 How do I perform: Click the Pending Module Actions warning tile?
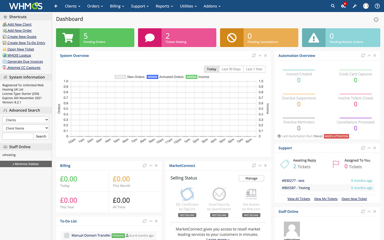[x=341, y=38]
